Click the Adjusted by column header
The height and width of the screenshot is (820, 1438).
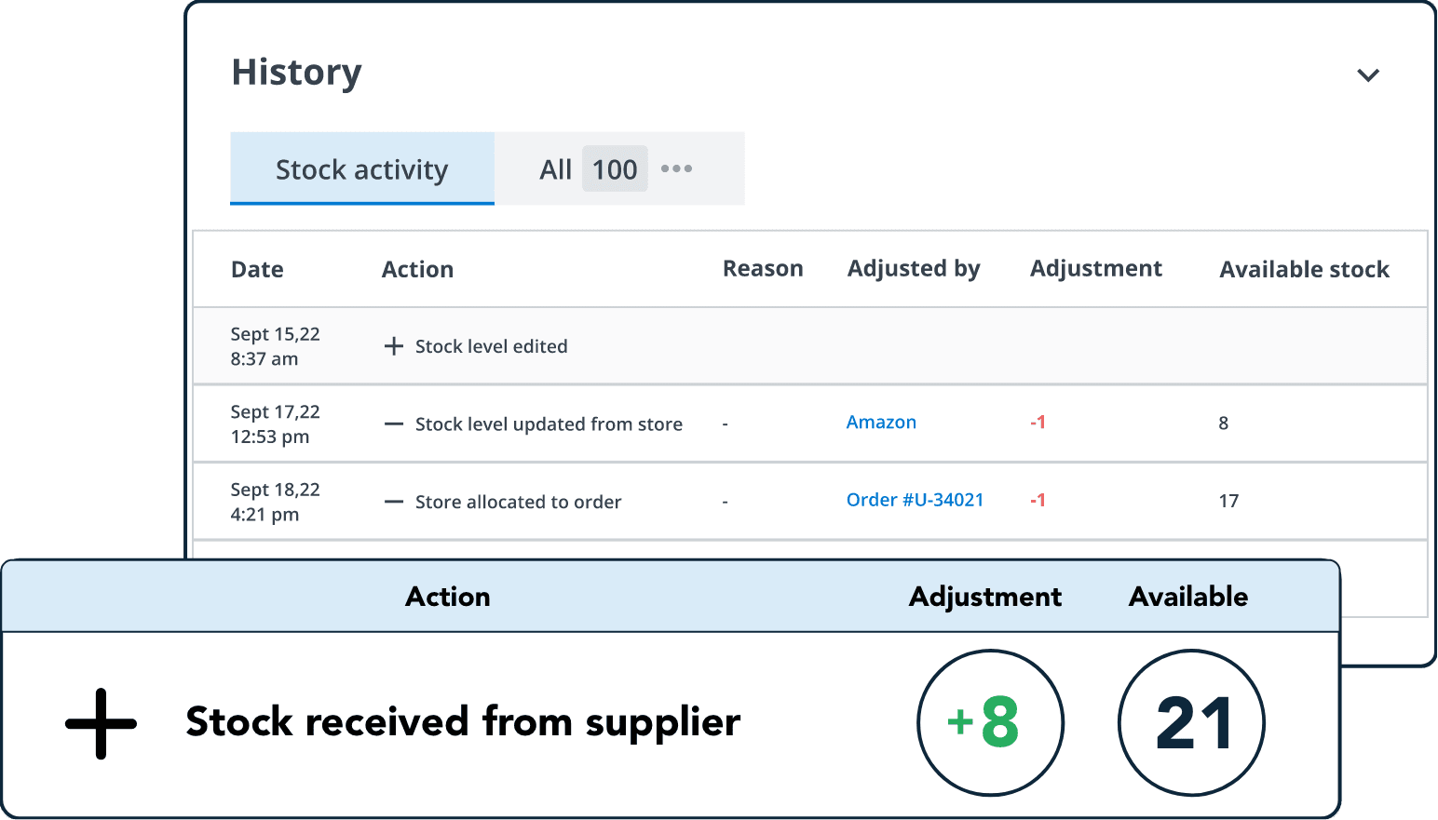point(913,269)
